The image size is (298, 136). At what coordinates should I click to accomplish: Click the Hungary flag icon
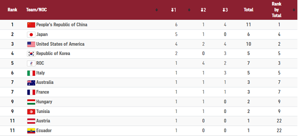click(x=31, y=102)
